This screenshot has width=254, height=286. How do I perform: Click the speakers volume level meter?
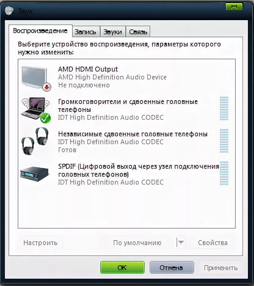pos(224,108)
